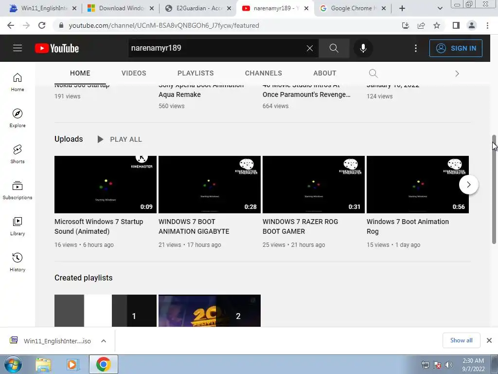The height and width of the screenshot is (374, 498).
Task: Bookmark this page with the star icon
Action: tap(437, 25)
